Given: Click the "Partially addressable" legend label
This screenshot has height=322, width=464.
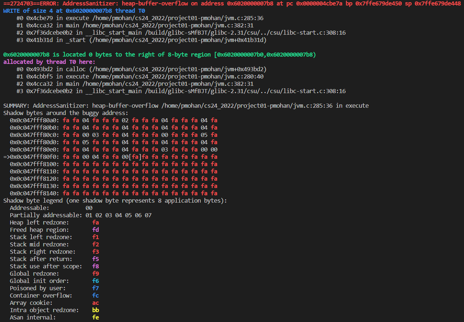Looking at the screenshot, I should (x=46, y=215).
